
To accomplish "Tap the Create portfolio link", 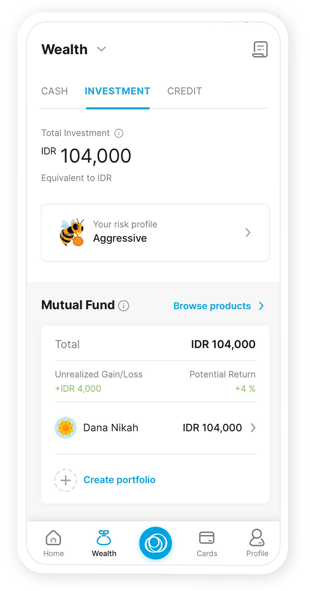I will click(x=119, y=480).
